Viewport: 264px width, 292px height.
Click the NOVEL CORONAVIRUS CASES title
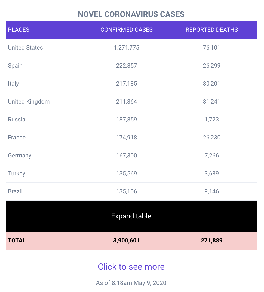point(131,14)
